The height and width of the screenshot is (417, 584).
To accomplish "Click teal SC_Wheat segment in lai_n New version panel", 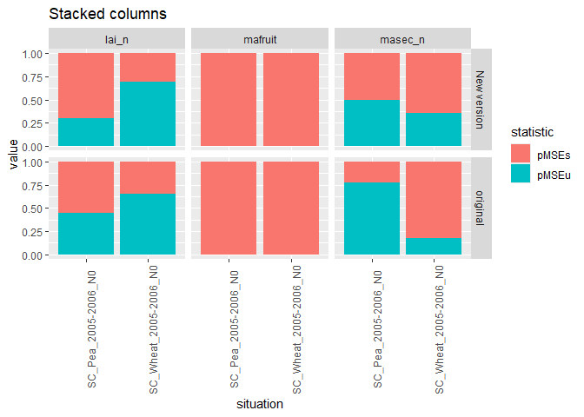I will coord(148,113).
